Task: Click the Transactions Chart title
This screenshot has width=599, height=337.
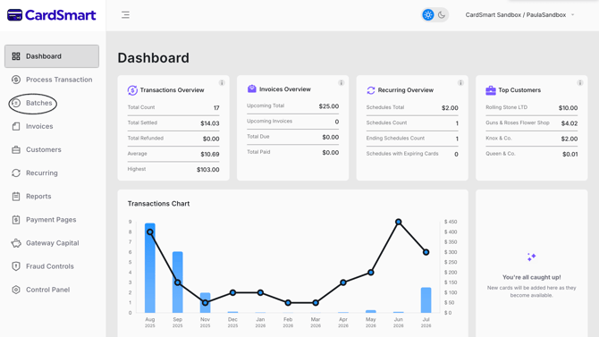Action: 158,204
